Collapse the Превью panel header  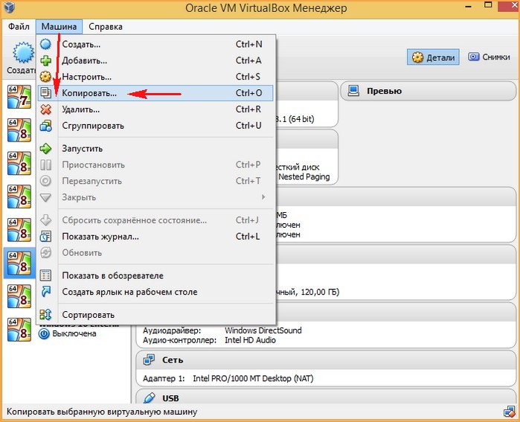[384, 91]
